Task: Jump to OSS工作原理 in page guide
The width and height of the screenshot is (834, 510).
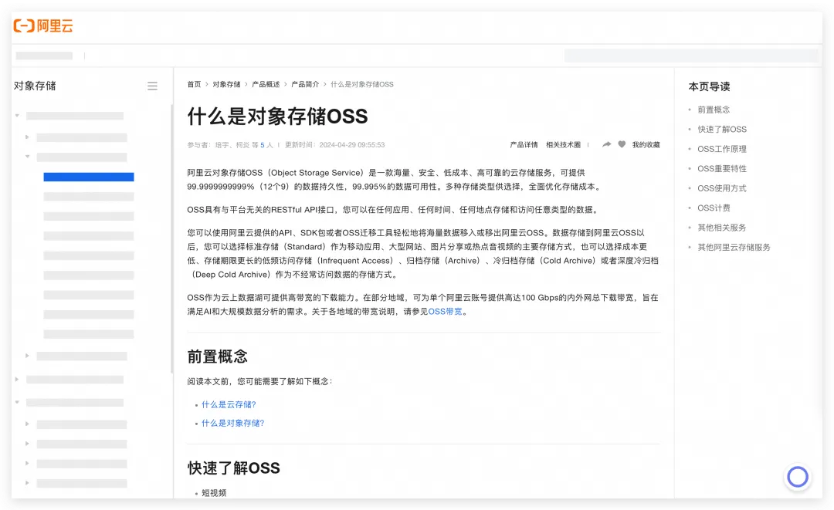Action: pos(722,149)
